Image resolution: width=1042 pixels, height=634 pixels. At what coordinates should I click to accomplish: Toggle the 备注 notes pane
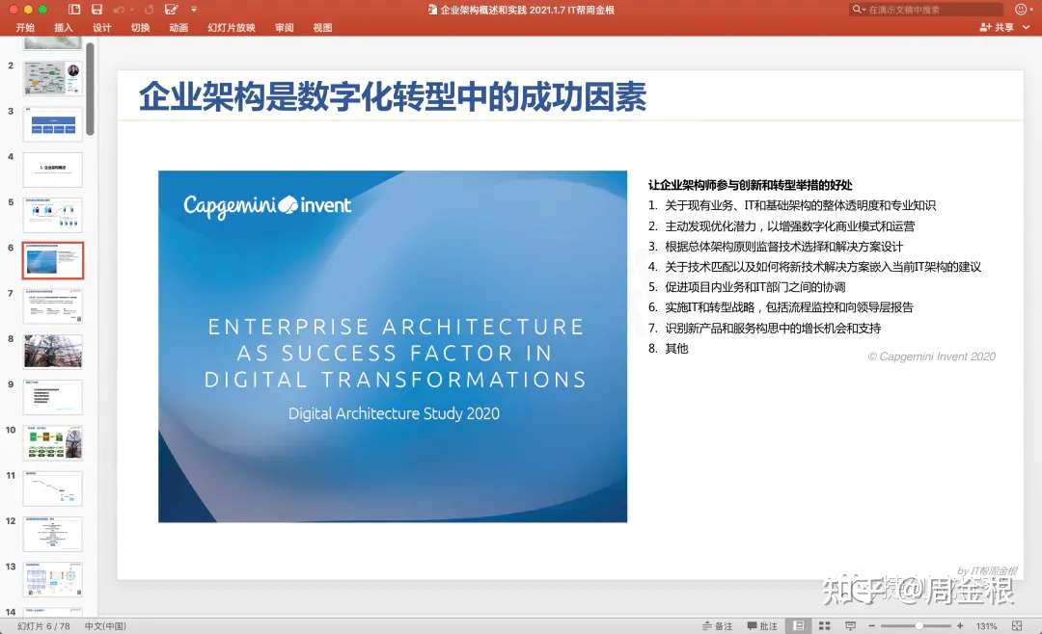[717, 626]
